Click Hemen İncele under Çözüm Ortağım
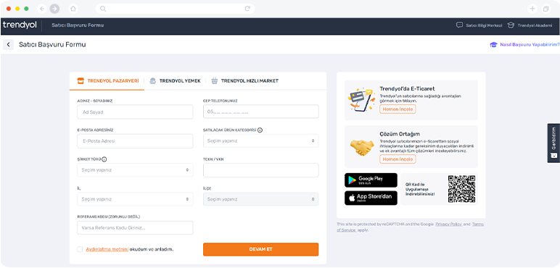The image size is (560, 268). tap(398, 159)
